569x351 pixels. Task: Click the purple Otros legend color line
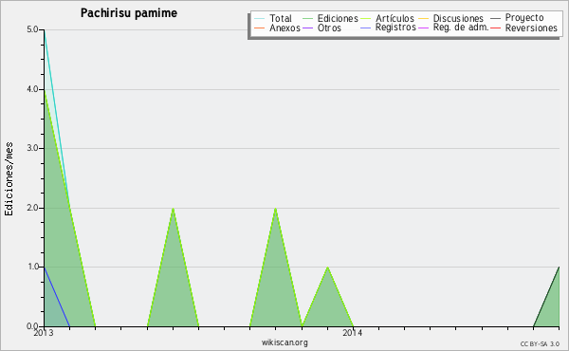click(307, 28)
